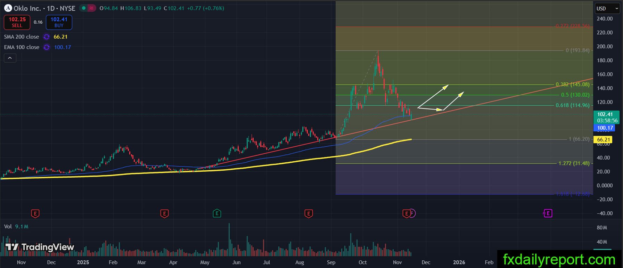The image size is (623, 268).
Task: Click the yellow 66.21 SMA price axis label
Action: coord(604,140)
